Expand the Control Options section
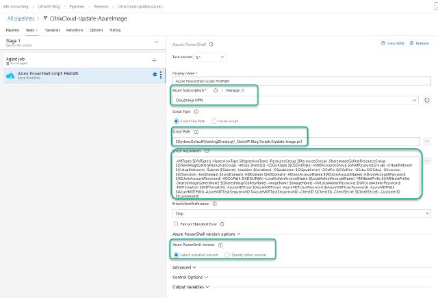 pyautogui.click(x=188, y=277)
